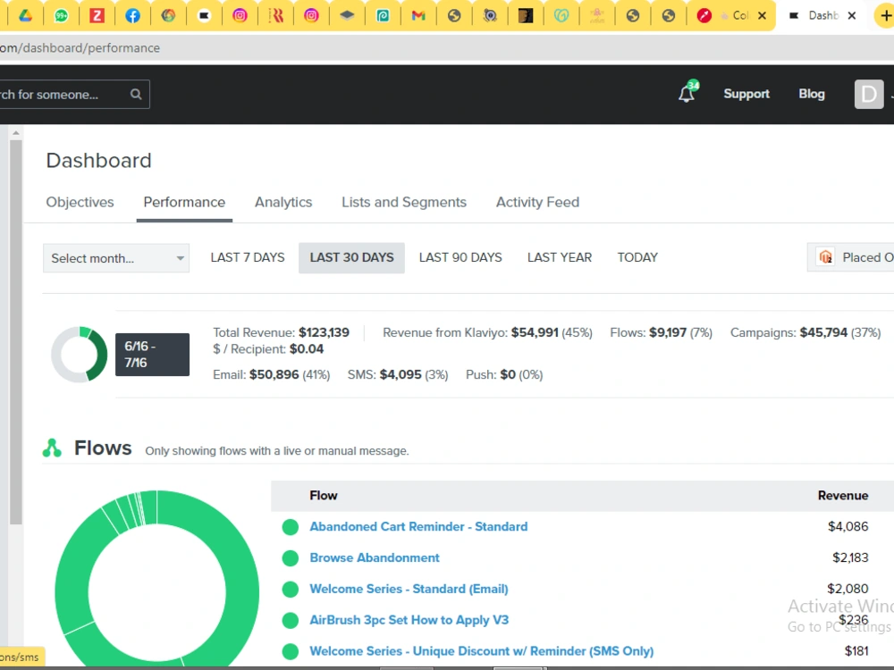This screenshot has height=670, width=894.
Task: Open the teal spiral P icon tab
Action: tap(383, 15)
